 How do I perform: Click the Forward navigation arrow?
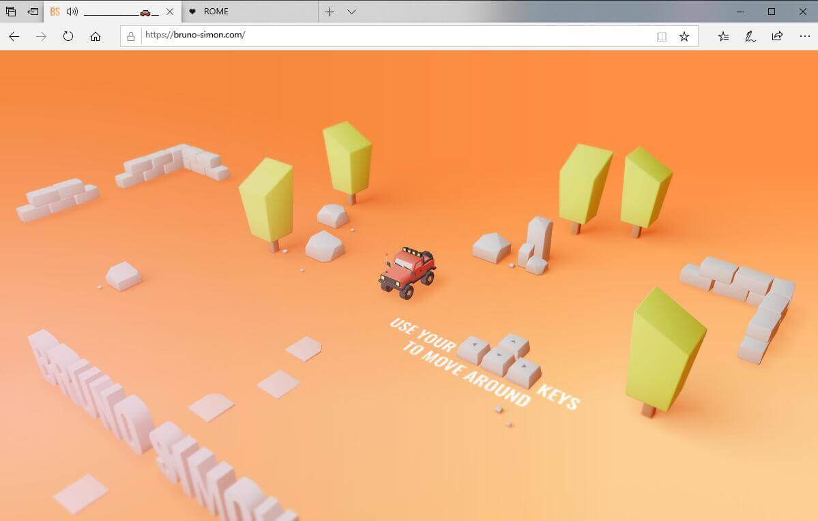[41, 37]
